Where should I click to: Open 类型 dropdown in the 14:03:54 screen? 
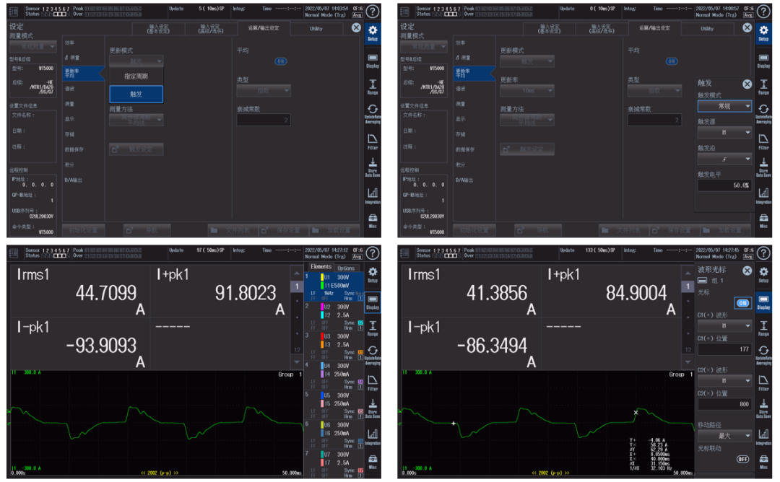tap(263, 90)
